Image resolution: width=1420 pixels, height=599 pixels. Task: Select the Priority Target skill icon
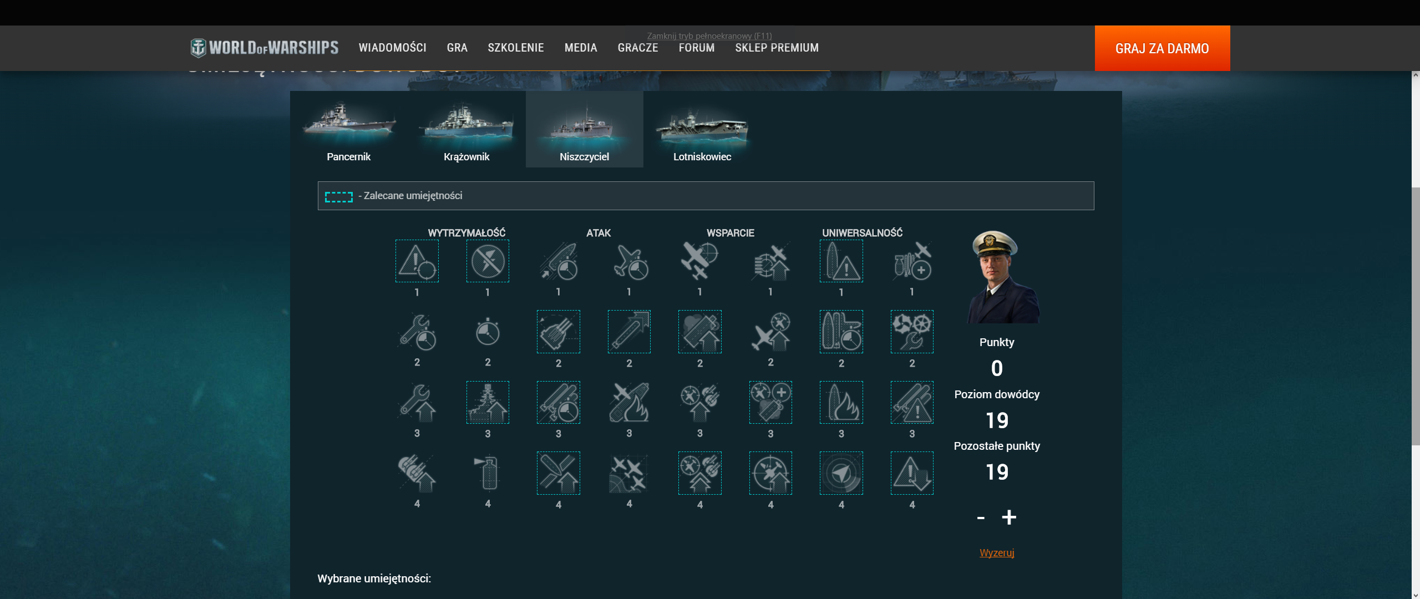pyautogui.click(x=417, y=261)
